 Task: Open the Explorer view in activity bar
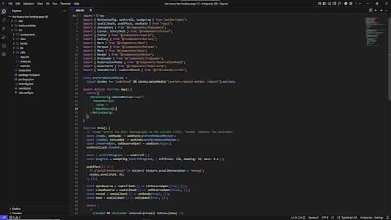(x=4, y=11)
